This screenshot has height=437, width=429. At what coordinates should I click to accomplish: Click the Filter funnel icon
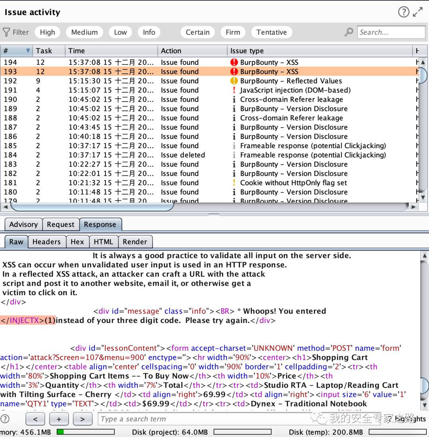click(6, 32)
